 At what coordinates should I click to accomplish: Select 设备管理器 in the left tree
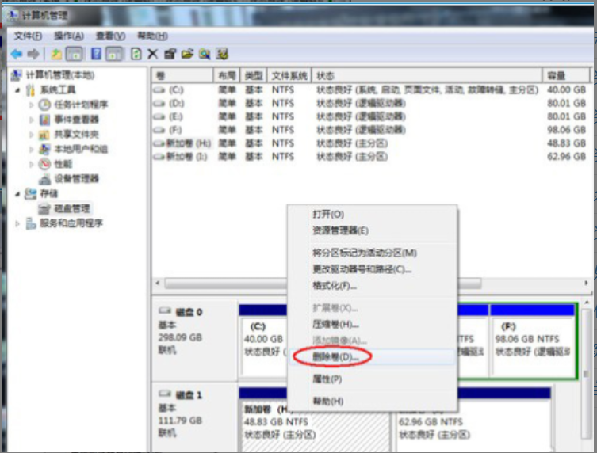75,179
